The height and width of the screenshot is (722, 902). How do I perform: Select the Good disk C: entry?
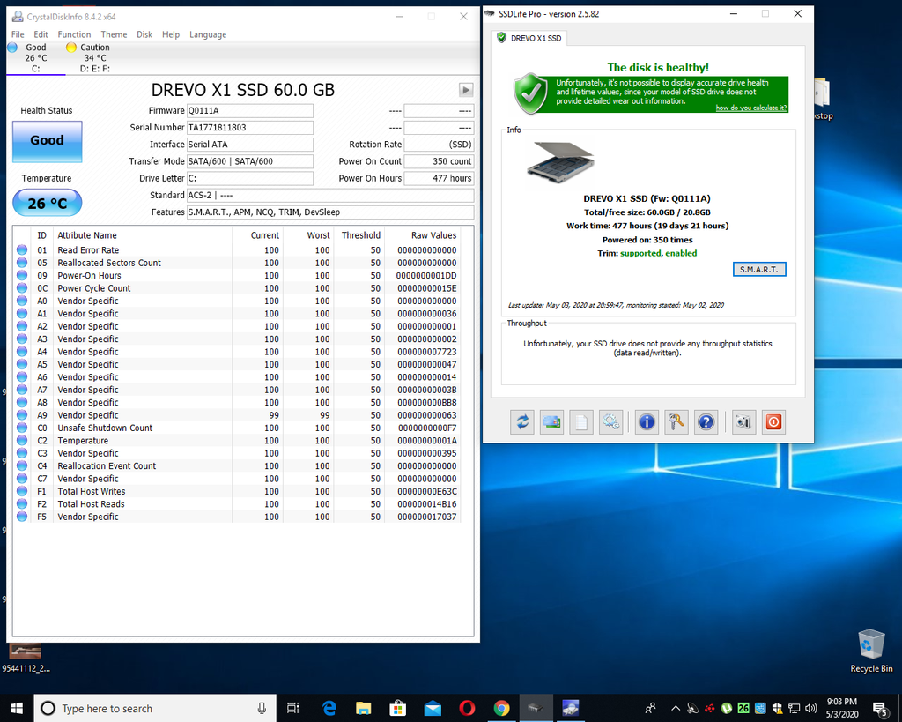35,57
